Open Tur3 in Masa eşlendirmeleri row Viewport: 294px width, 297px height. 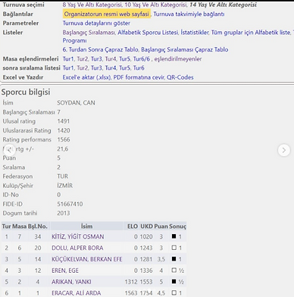click(x=96, y=59)
